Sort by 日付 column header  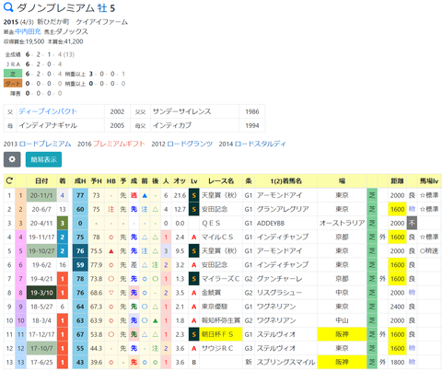(x=41, y=180)
